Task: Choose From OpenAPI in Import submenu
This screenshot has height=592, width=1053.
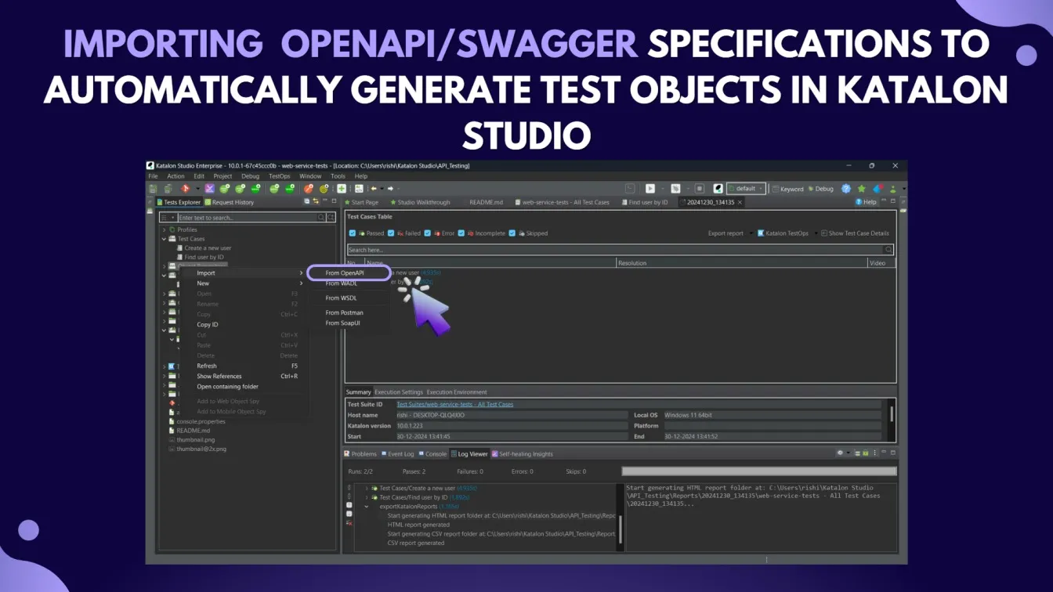Action: [x=346, y=273]
